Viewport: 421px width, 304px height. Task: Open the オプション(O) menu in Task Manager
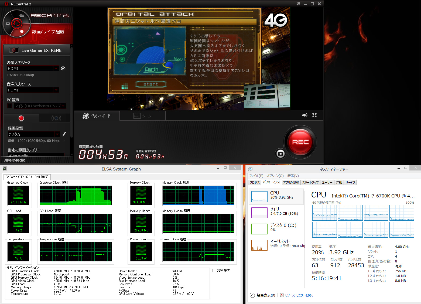tap(275, 176)
